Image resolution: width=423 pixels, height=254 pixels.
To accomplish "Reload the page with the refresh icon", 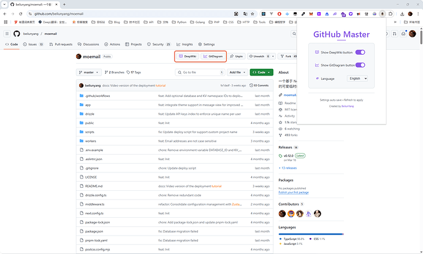I will point(21,13).
